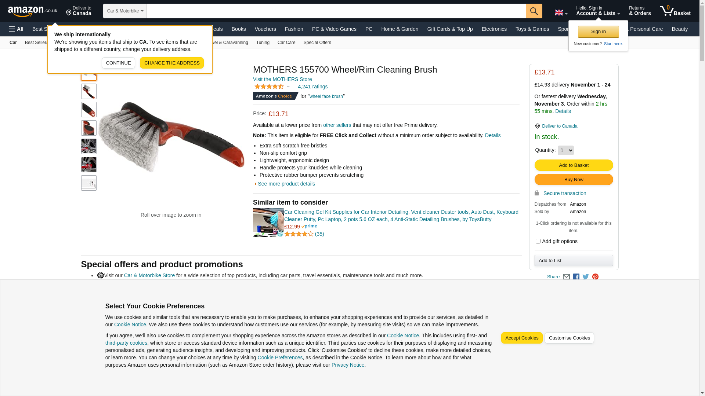Go to Amazon.co.uk home logo

pyautogui.click(x=32, y=11)
